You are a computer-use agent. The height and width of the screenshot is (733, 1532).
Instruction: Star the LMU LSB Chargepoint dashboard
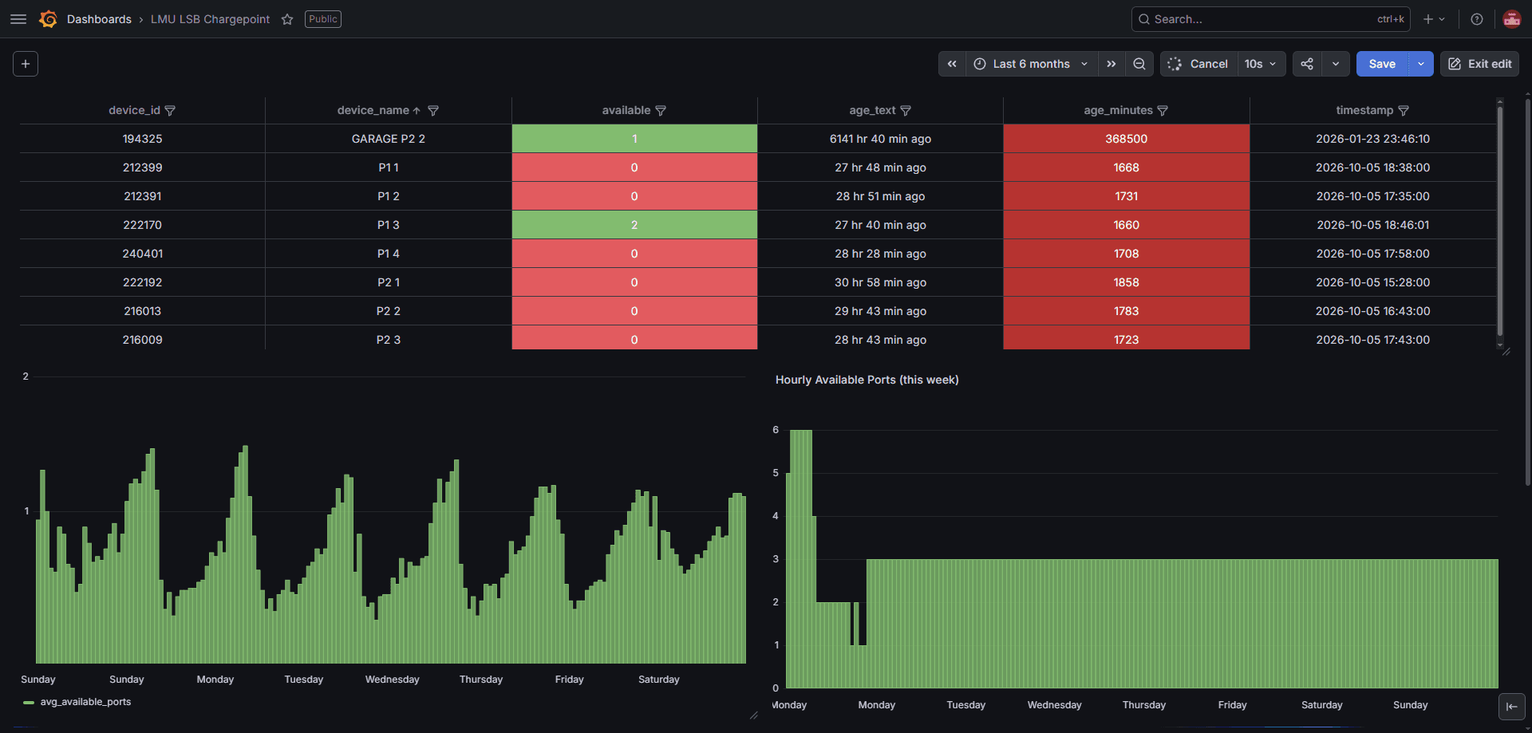click(x=287, y=19)
